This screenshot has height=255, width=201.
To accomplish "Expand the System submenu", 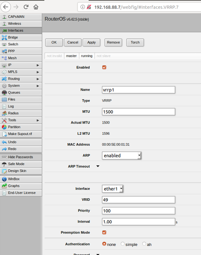I will (x=38, y=86).
